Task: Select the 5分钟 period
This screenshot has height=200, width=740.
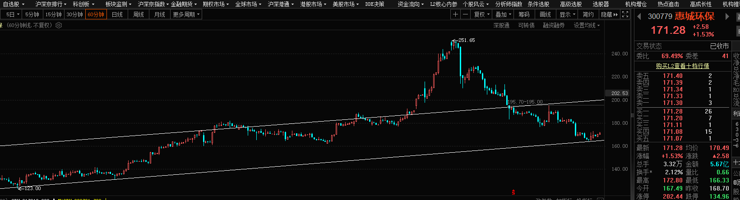Action: (x=32, y=14)
